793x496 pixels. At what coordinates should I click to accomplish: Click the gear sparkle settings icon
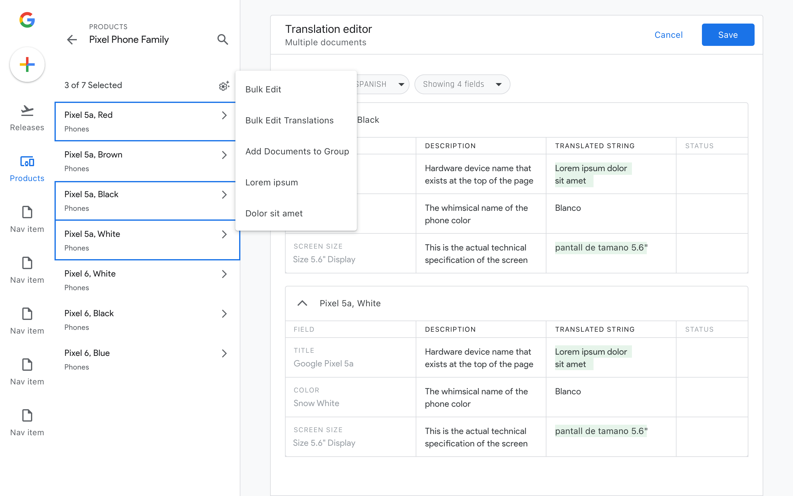pos(224,86)
